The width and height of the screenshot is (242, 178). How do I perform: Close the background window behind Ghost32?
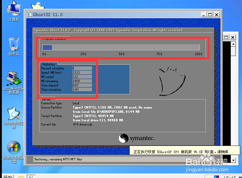tap(233, 37)
